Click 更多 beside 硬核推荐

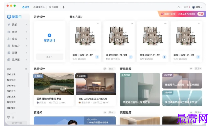pos(198,69)
